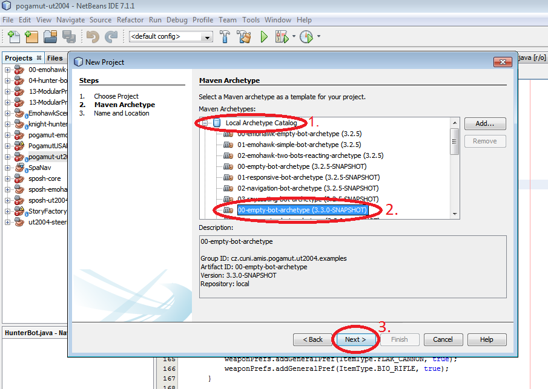Viewport: 548px width, 389px height.
Task: Click the Help button in the dialog
Action: (486, 339)
